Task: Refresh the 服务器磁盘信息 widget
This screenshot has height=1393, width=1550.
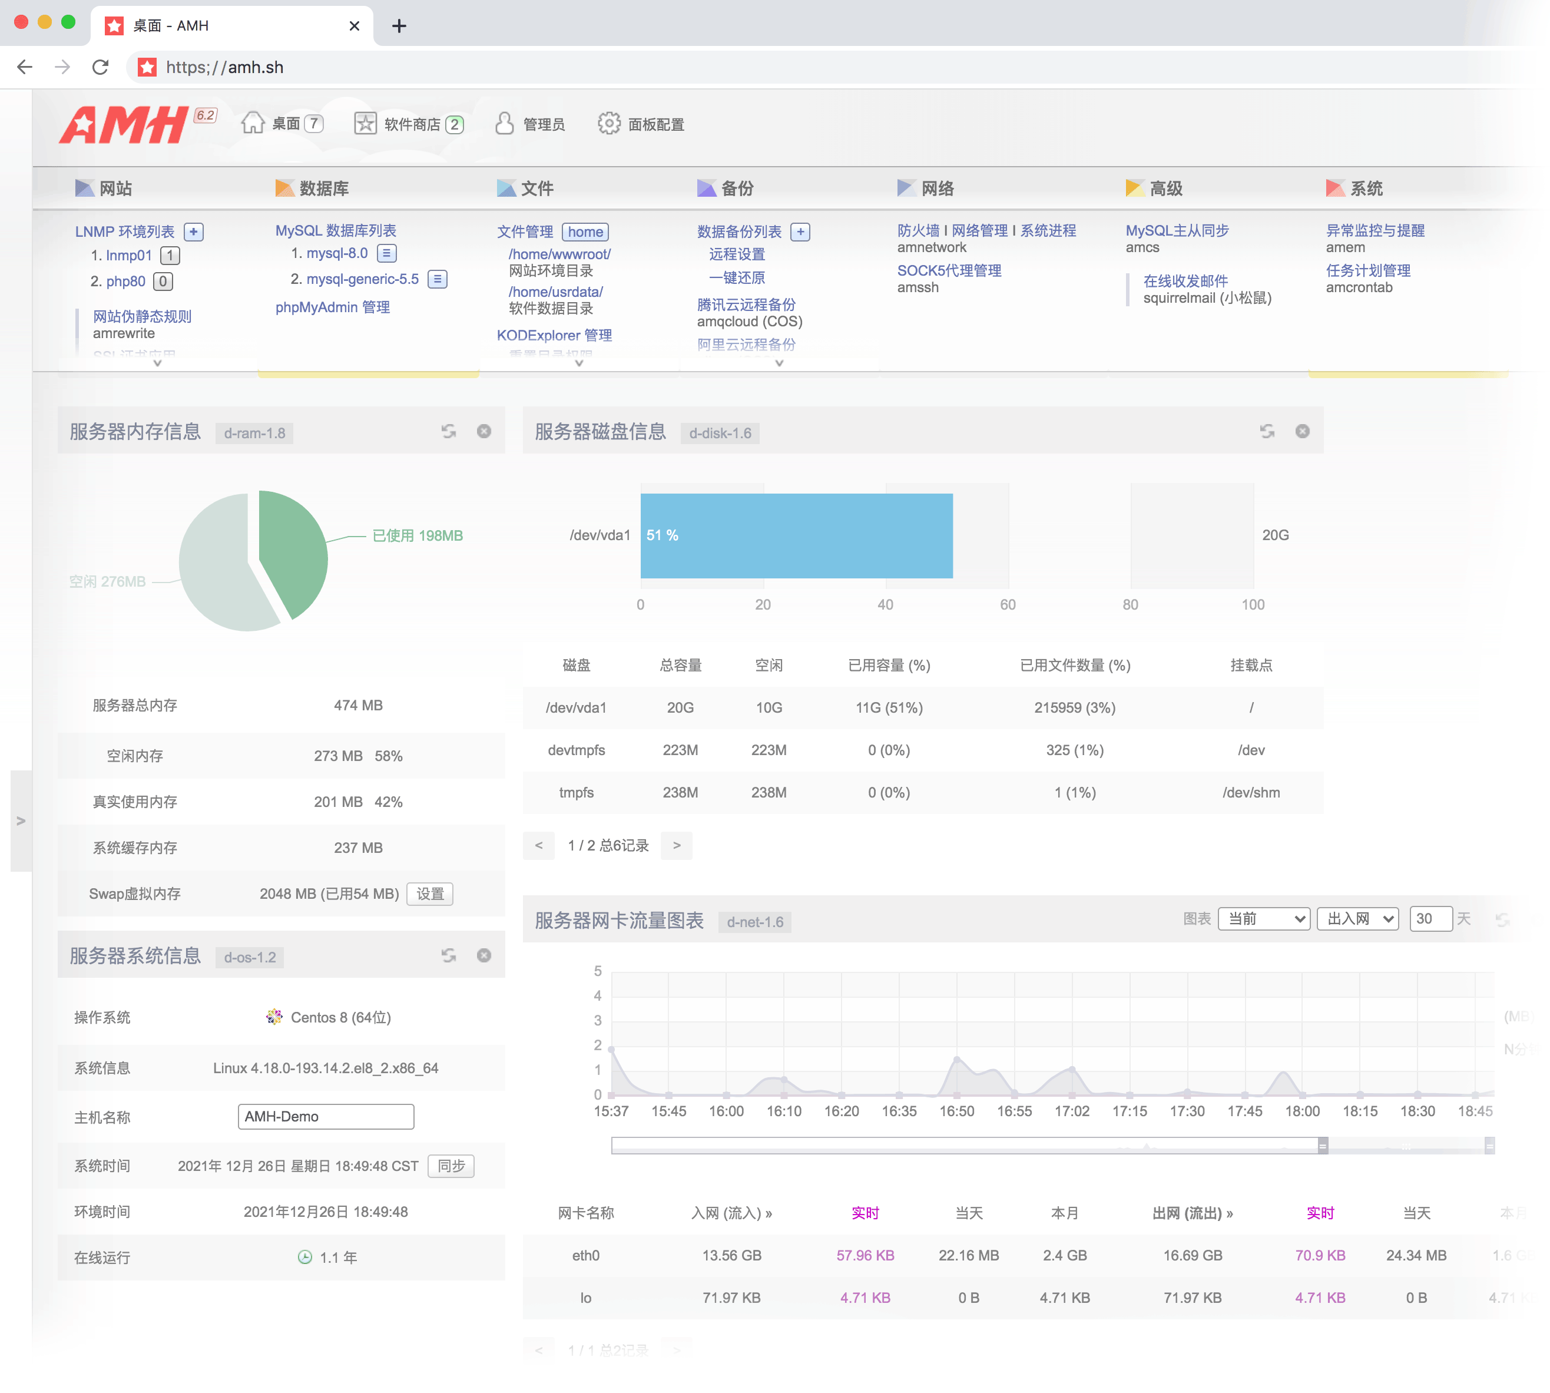Action: coord(1268,432)
